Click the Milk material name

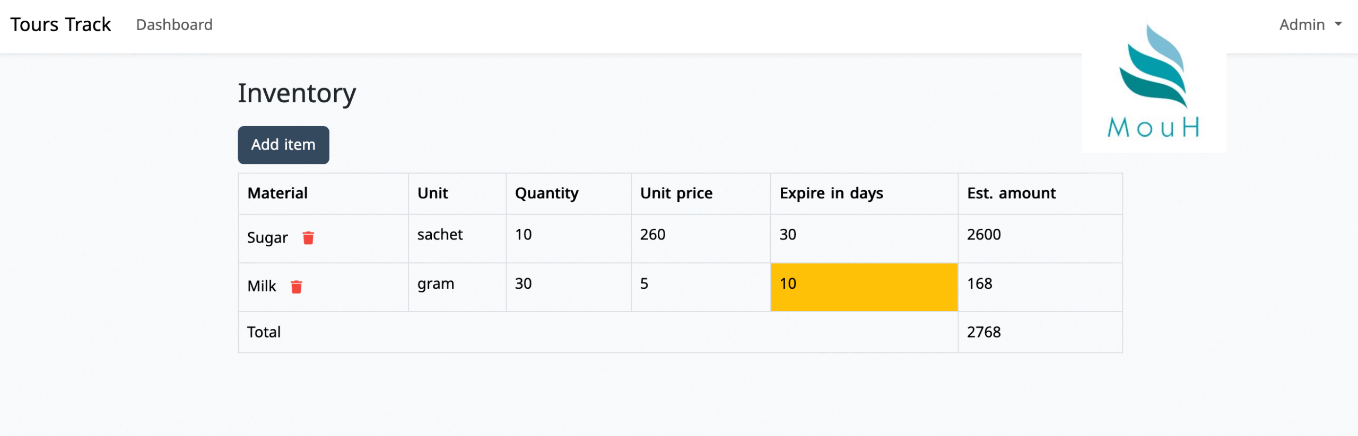262,287
